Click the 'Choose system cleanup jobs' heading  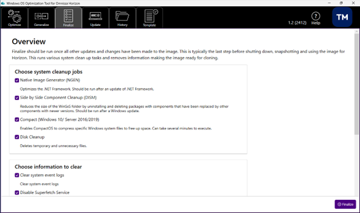tap(48, 72)
